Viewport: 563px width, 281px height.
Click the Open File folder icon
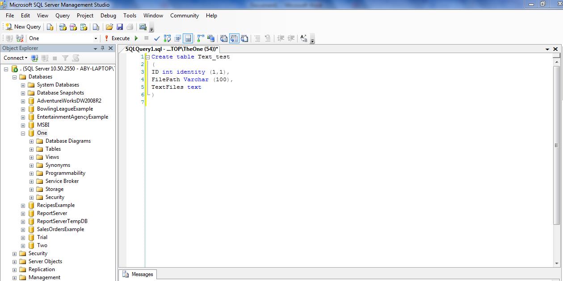click(x=109, y=27)
